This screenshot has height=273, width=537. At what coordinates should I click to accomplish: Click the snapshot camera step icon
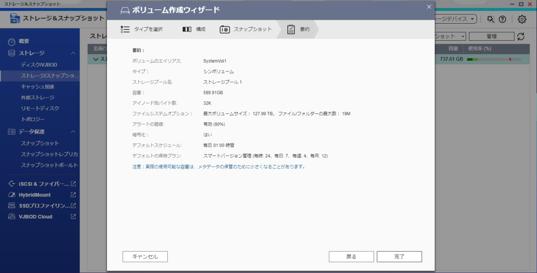(225, 29)
